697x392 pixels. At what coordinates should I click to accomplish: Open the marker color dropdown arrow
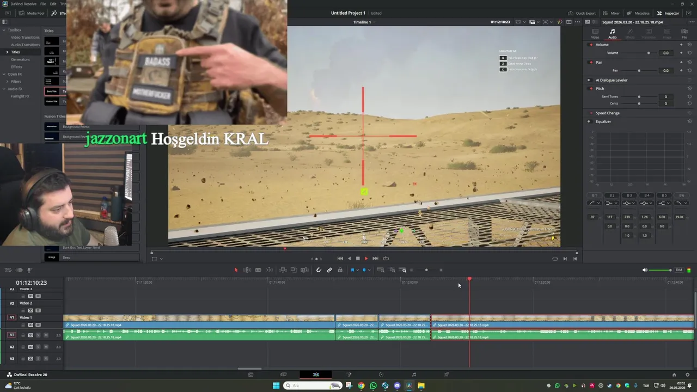click(x=369, y=270)
